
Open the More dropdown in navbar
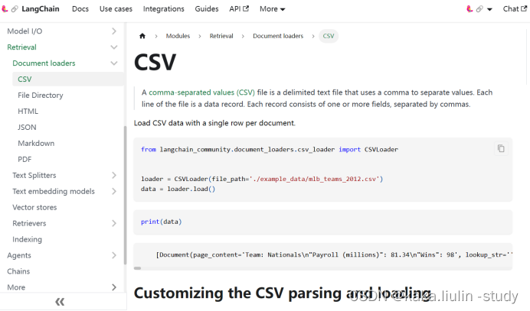273,9
